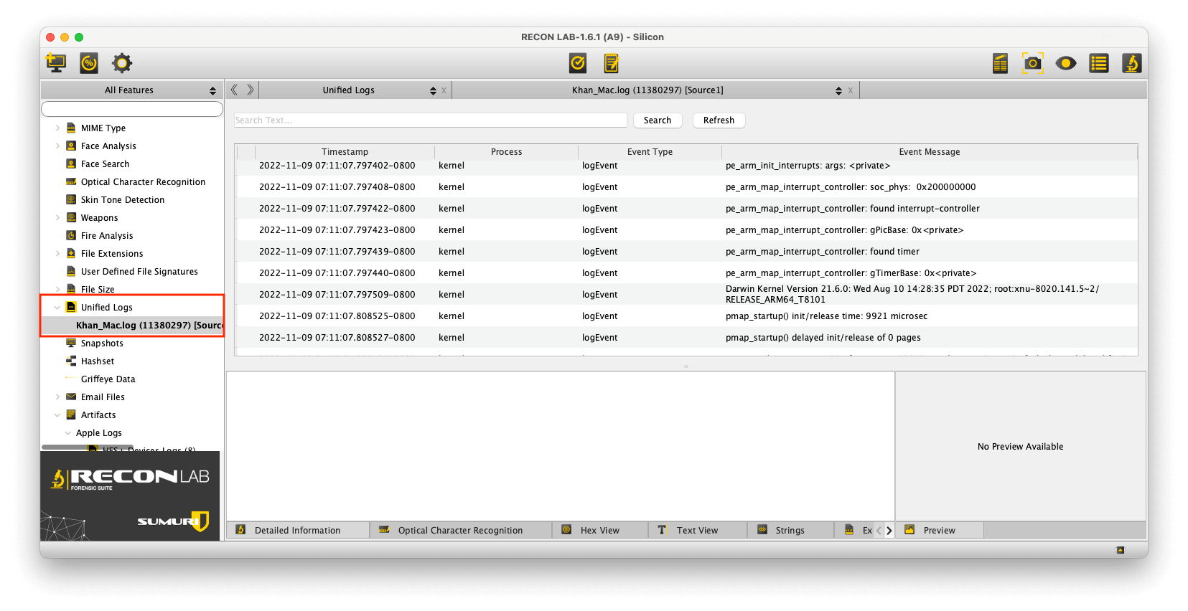Expand the Email Files tree node

coord(57,397)
